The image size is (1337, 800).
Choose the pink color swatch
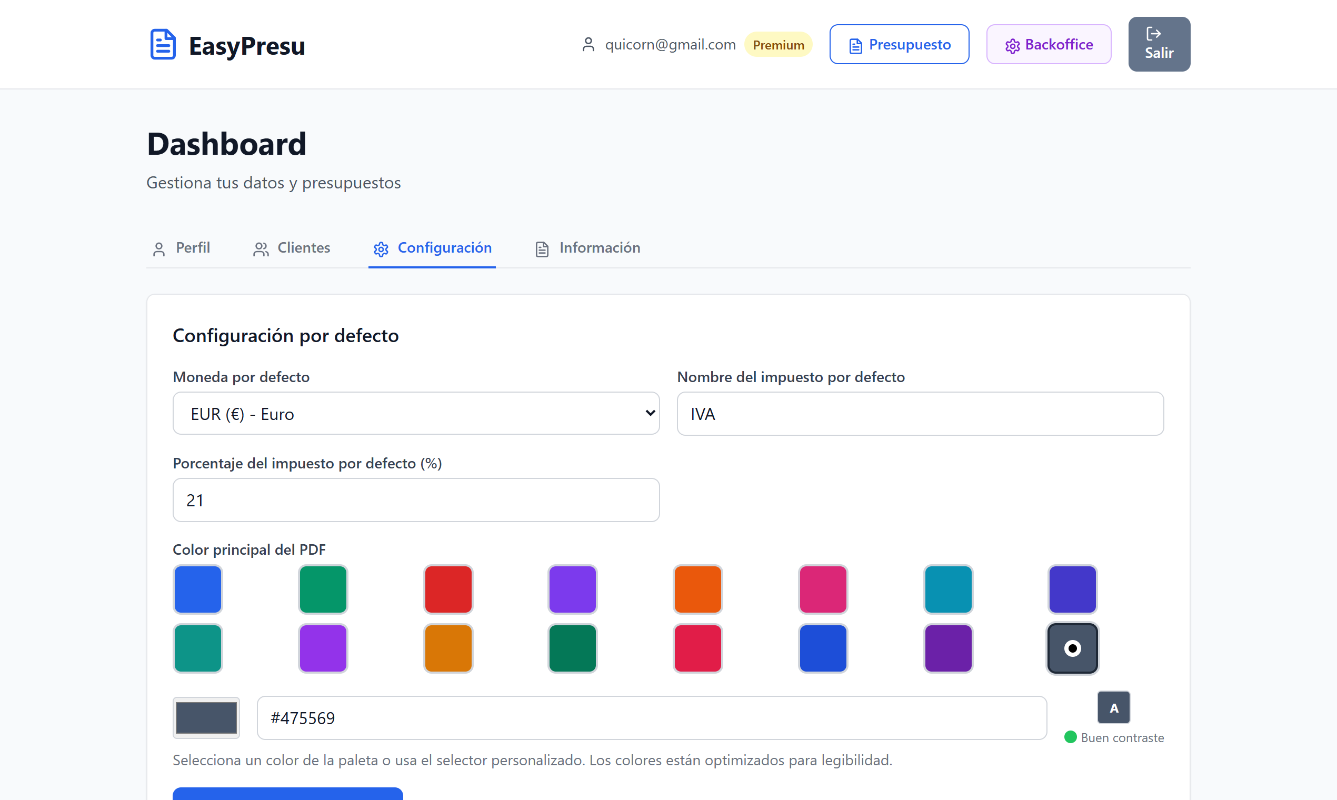coord(822,589)
